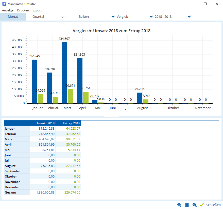Click the green checkmark icon beside Schließen
This screenshot has width=223, height=209.
pos(202,205)
